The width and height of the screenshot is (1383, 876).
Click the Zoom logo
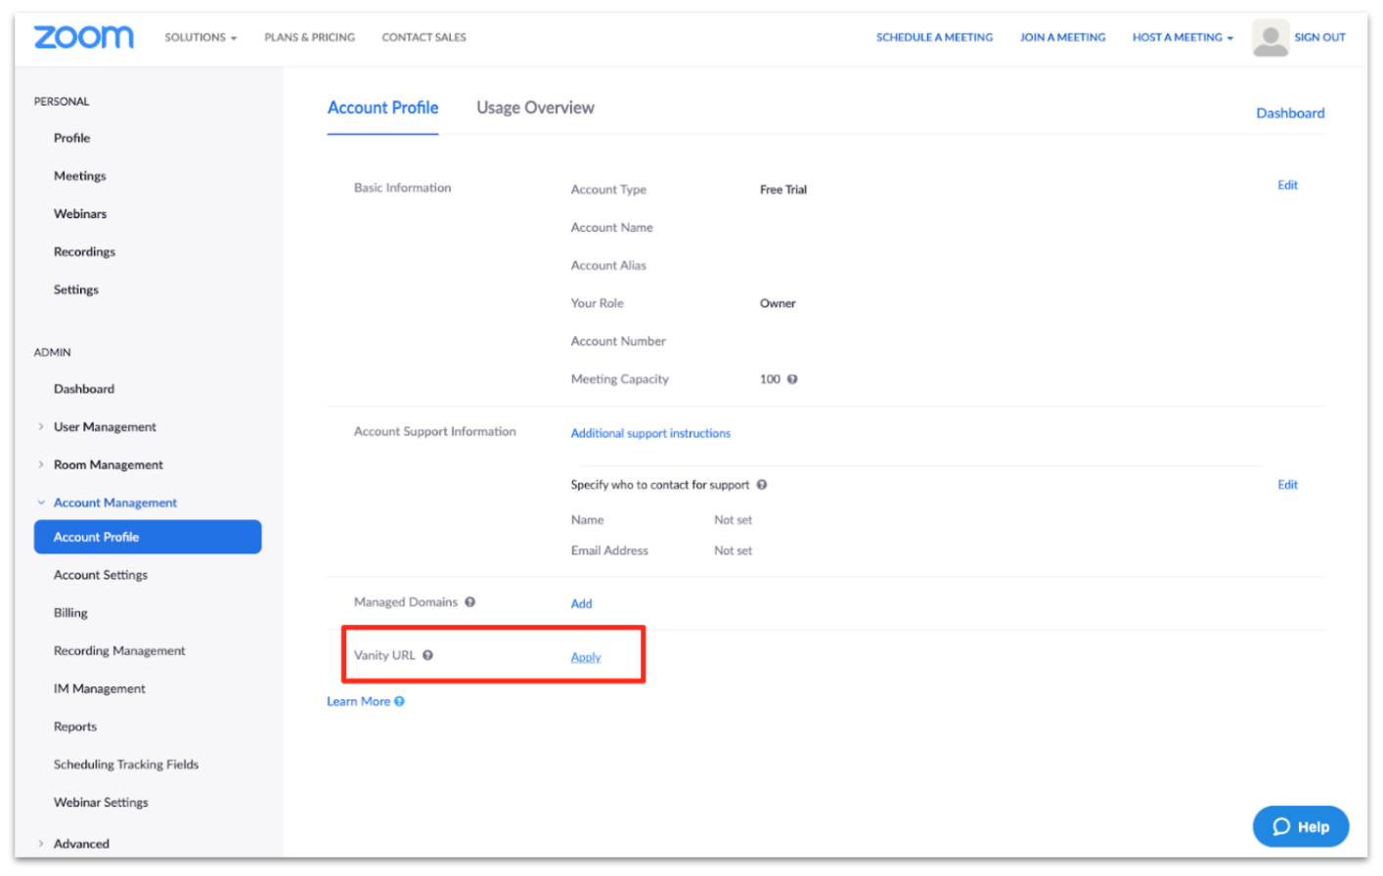83,36
